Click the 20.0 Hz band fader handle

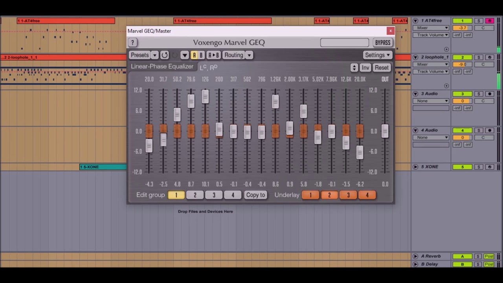149,146
